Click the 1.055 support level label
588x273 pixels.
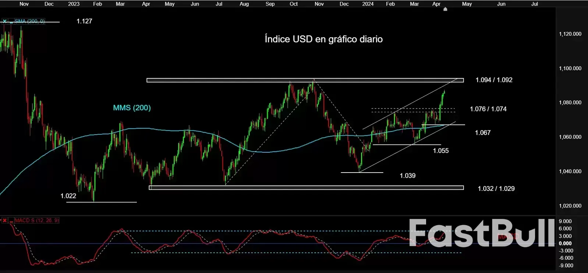(x=440, y=150)
